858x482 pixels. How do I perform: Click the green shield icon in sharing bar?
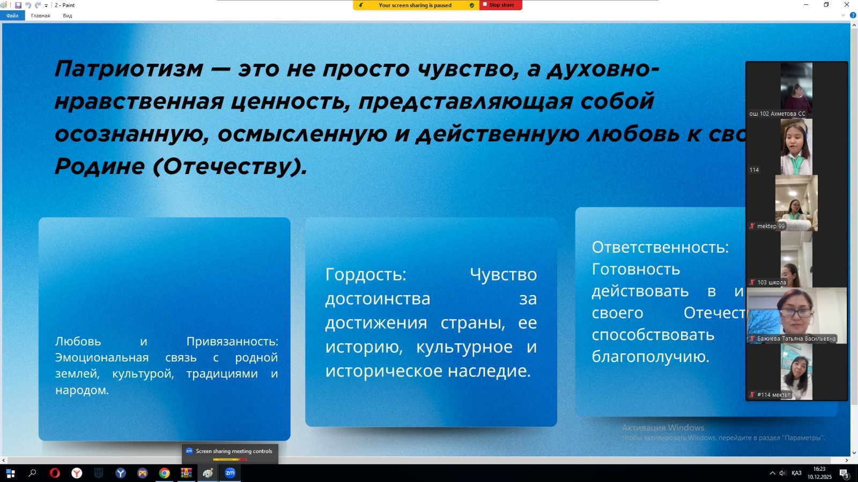tap(471, 5)
